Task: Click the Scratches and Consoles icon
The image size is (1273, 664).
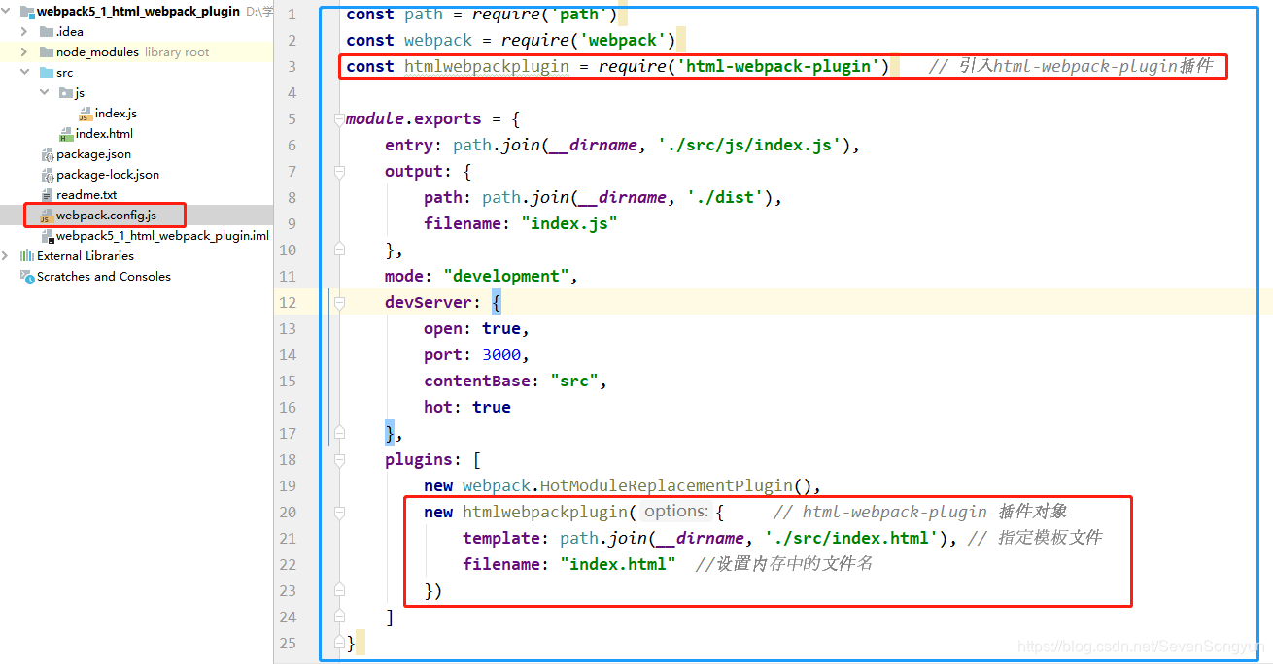Action: coord(26,277)
